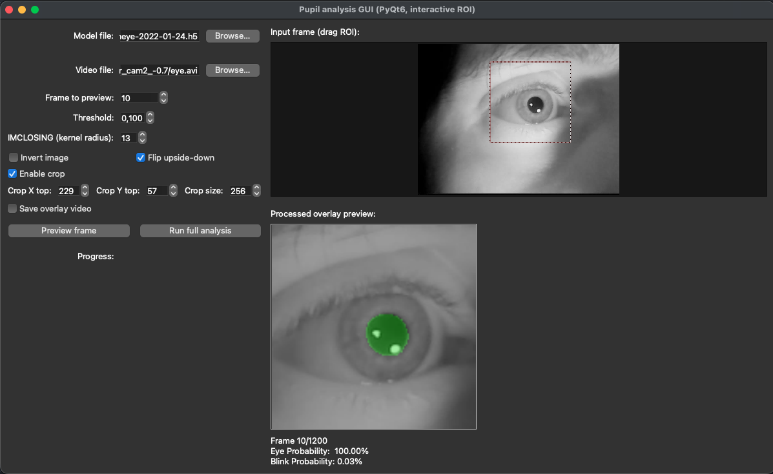Enable the Invert image checkbox
Image resolution: width=773 pixels, height=474 pixels.
pyautogui.click(x=13, y=158)
